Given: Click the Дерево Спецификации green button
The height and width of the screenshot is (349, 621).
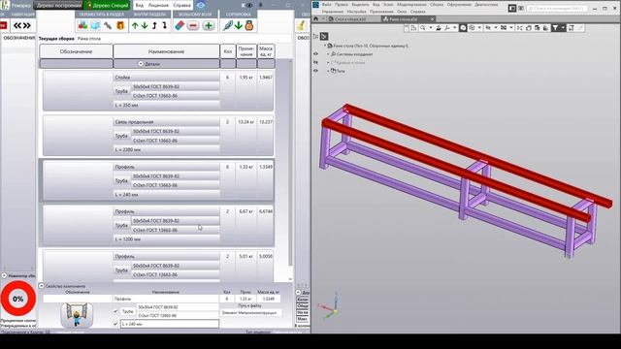Looking at the screenshot, I should (108, 5).
